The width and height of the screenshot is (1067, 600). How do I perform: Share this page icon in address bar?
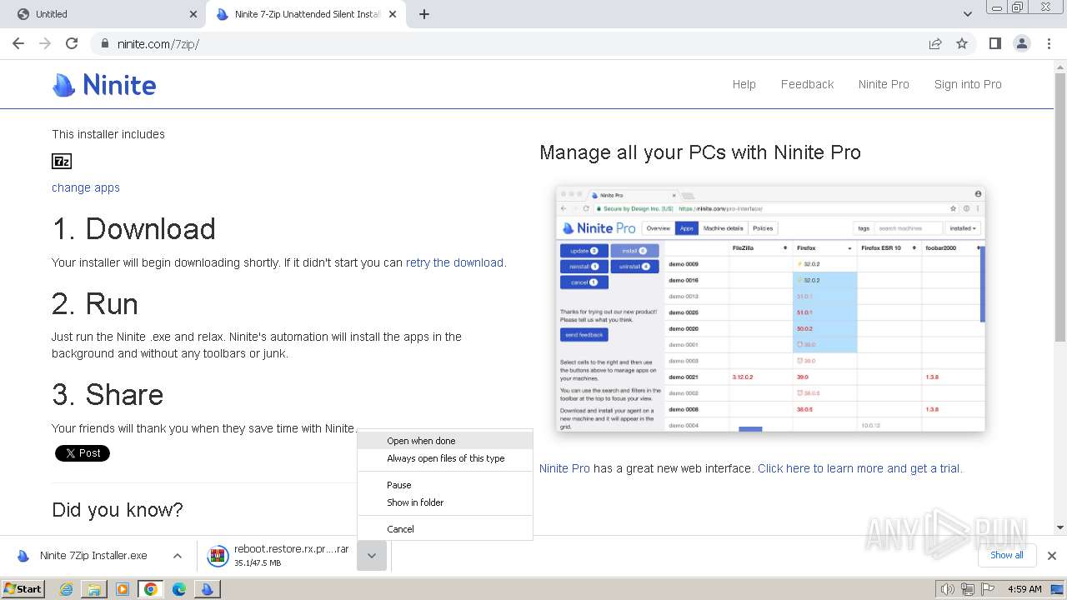point(935,43)
